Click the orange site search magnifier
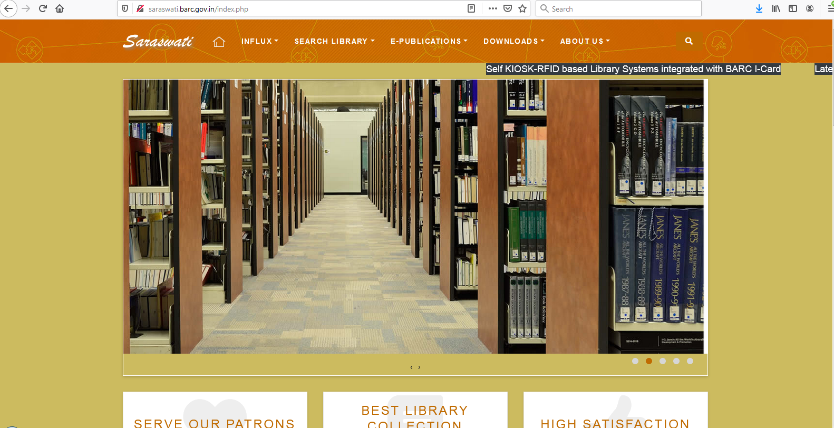Screen dimensions: 834x428 (689, 41)
